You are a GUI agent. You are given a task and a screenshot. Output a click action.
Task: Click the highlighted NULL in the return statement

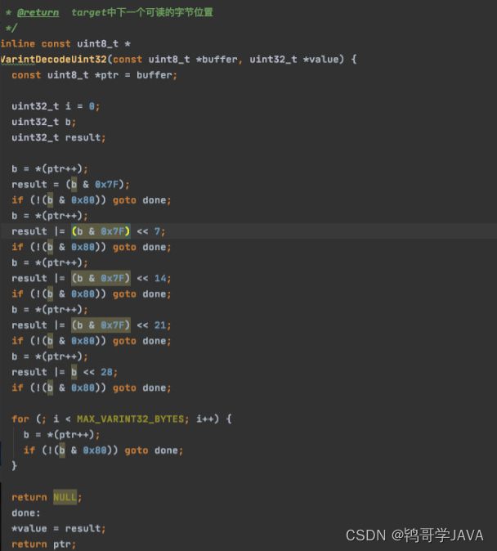65,497
